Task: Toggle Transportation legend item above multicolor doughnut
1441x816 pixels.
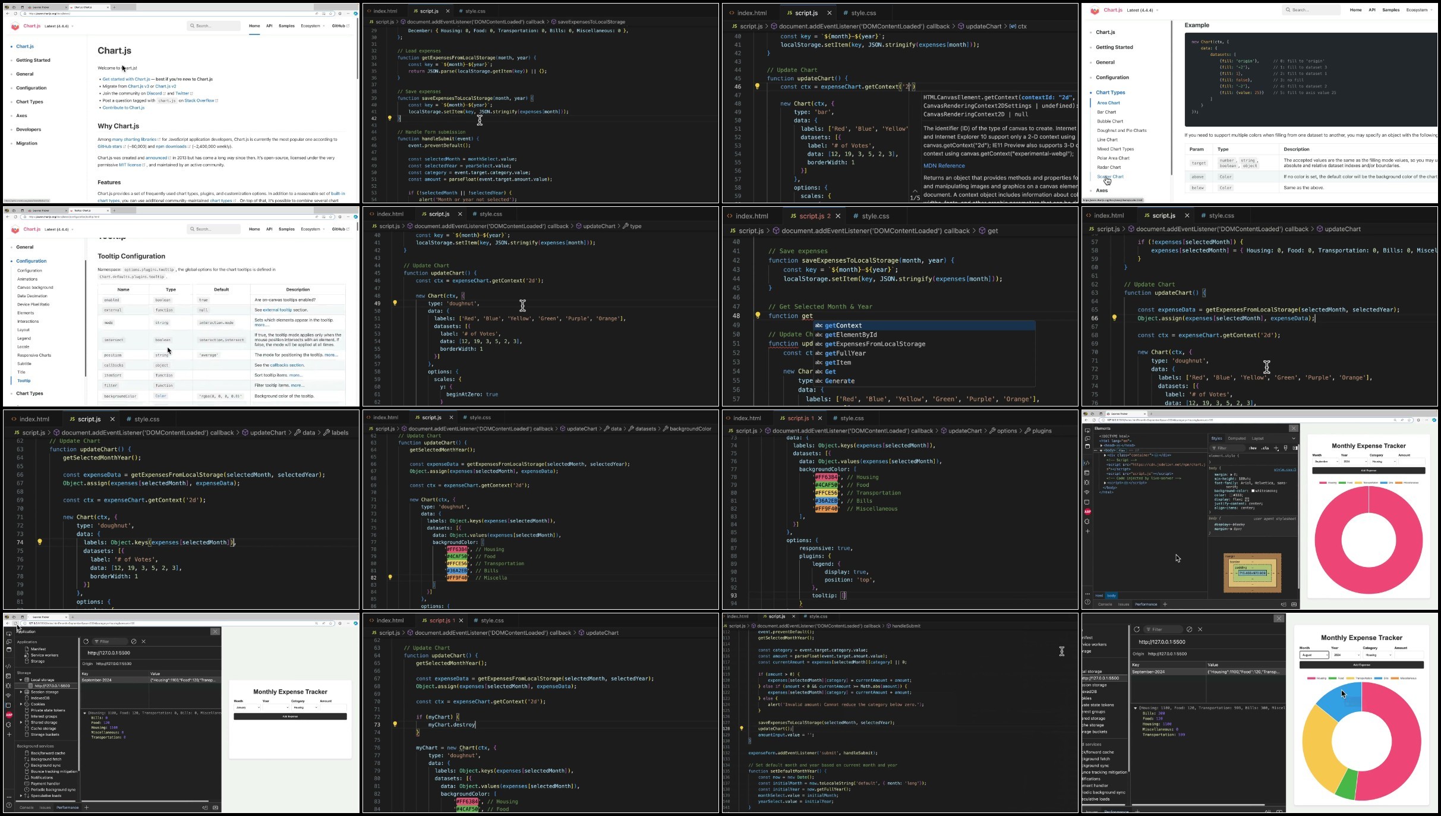Action: (x=1360, y=678)
